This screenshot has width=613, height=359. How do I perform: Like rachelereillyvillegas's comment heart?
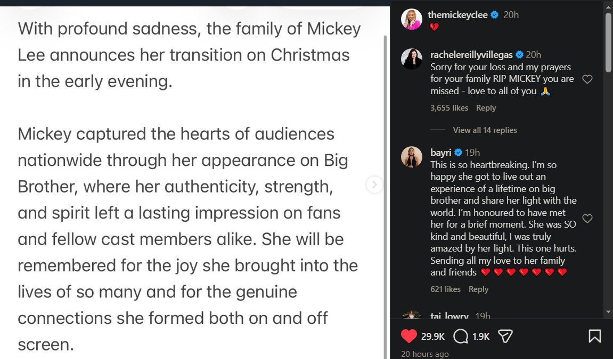[587, 79]
